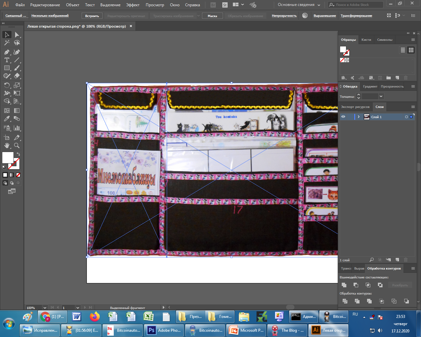
Task: Toggle visibility eye of Слой 1
Action: pos(343,117)
